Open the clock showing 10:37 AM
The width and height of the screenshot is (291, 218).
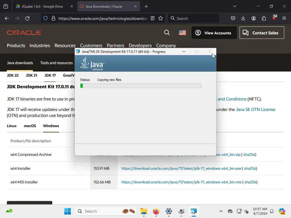[x=260, y=211]
